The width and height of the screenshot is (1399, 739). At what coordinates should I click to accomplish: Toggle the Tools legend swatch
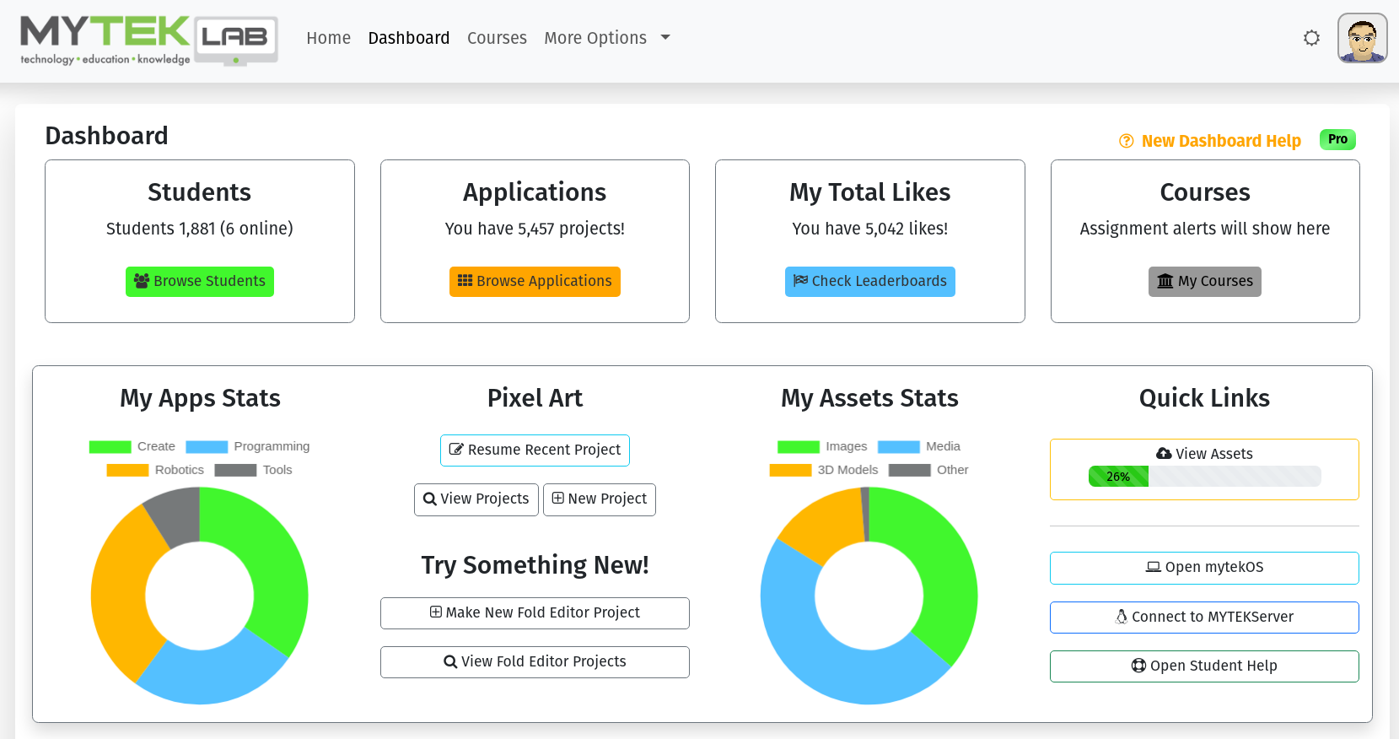(235, 471)
